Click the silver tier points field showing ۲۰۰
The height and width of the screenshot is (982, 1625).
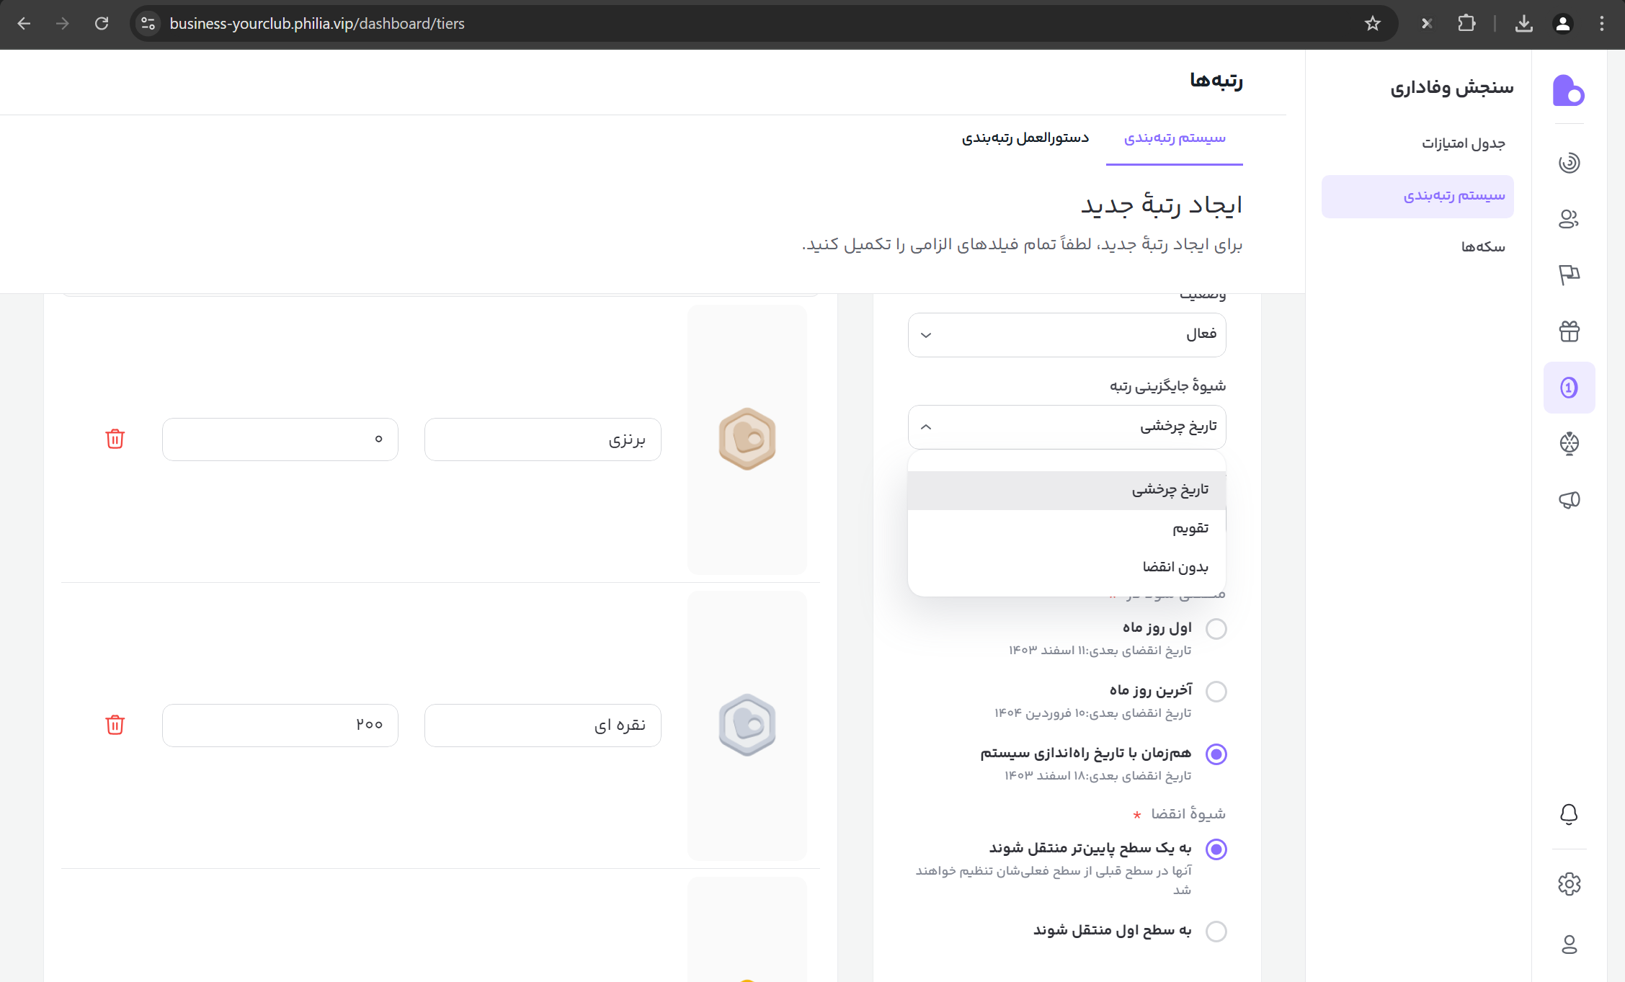(x=280, y=725)
